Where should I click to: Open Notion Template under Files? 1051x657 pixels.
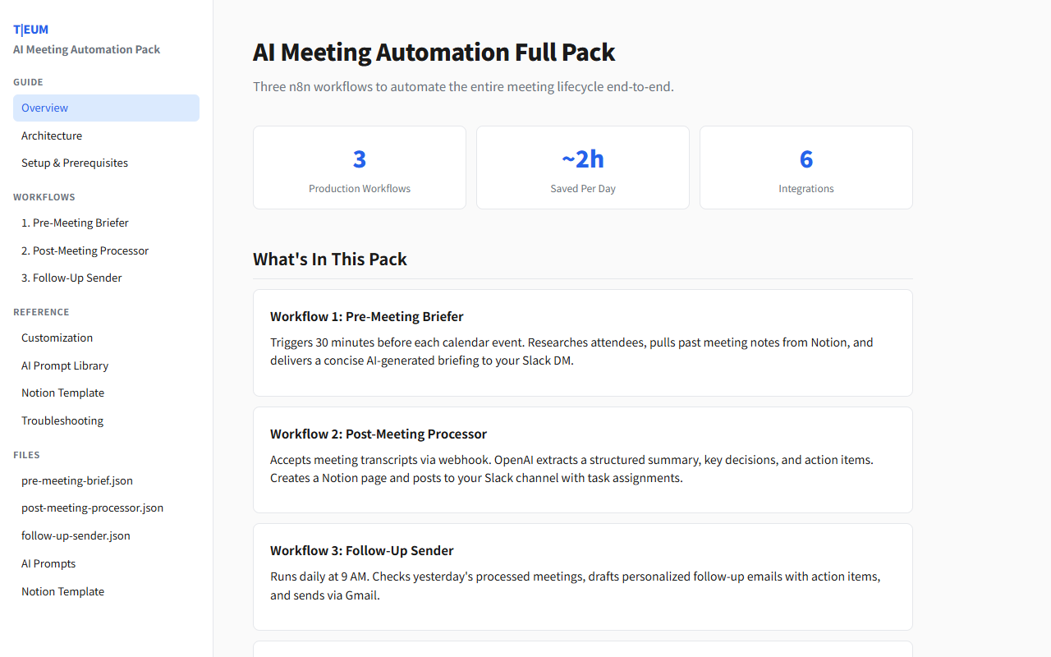tap(62, 591)
